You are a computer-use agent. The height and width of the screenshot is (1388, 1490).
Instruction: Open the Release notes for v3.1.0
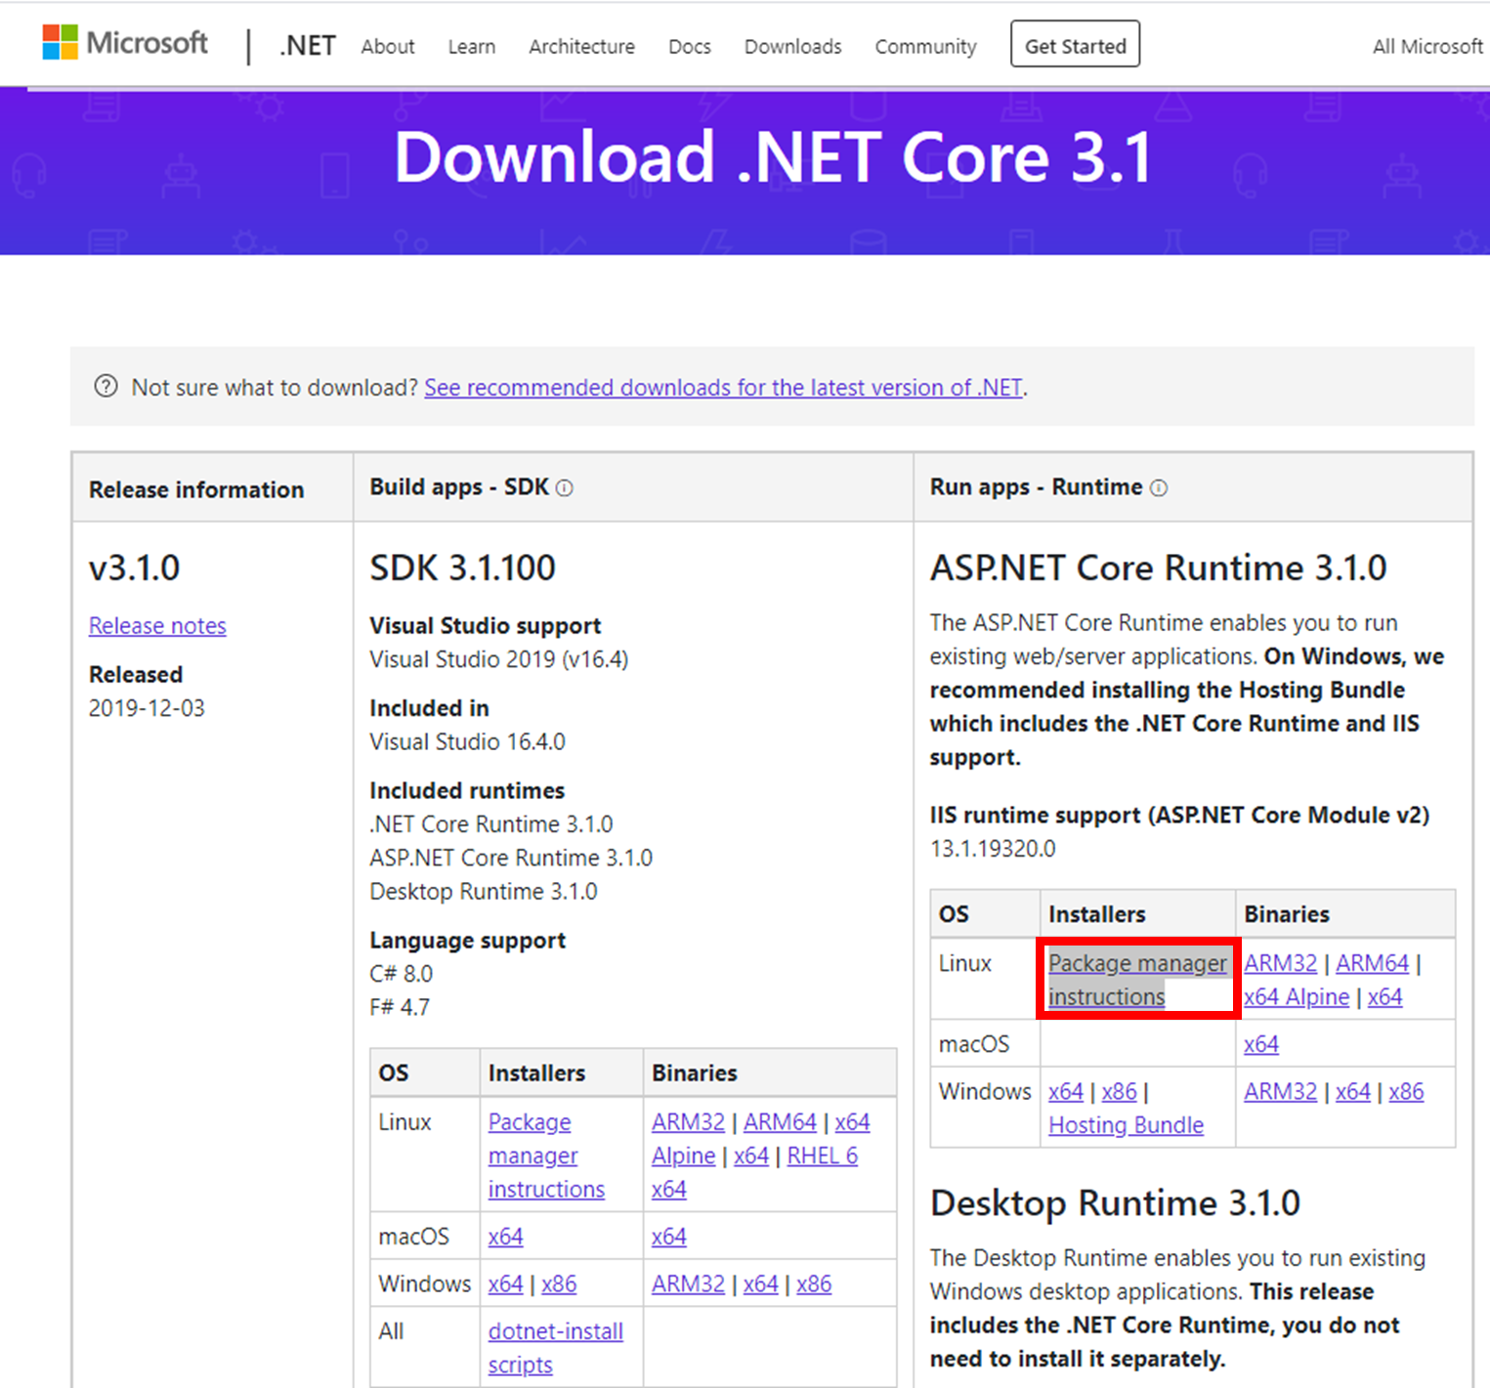[x=157, y=625]
